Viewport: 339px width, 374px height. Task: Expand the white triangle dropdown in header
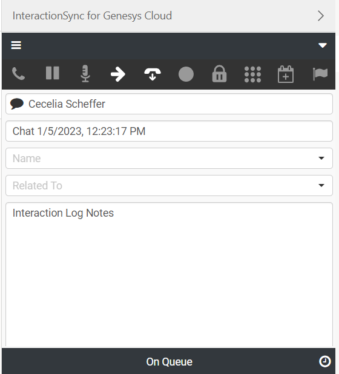(x=323, y=45)
